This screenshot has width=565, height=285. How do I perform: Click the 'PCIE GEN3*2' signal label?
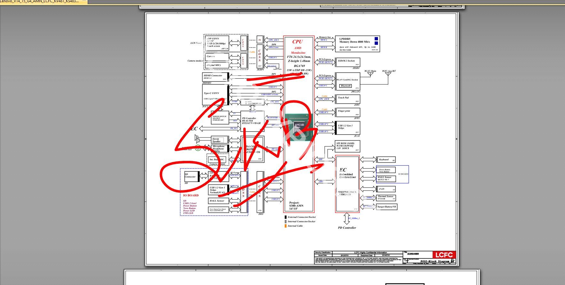(x=326, y=62)
